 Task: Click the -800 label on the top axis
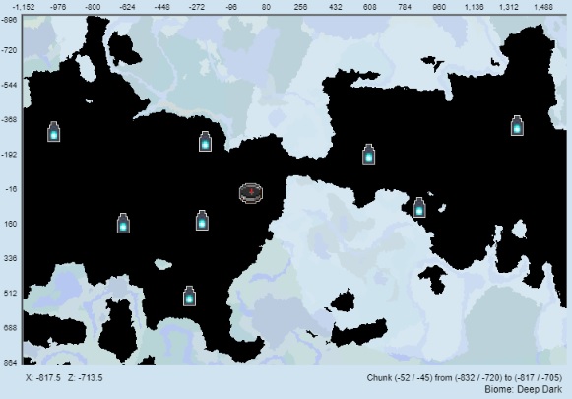click(93, 7)
